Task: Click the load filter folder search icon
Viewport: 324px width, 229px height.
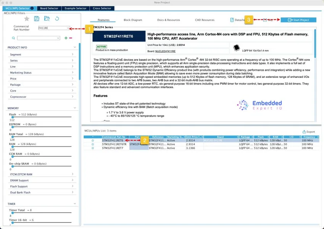Action: 47,19
